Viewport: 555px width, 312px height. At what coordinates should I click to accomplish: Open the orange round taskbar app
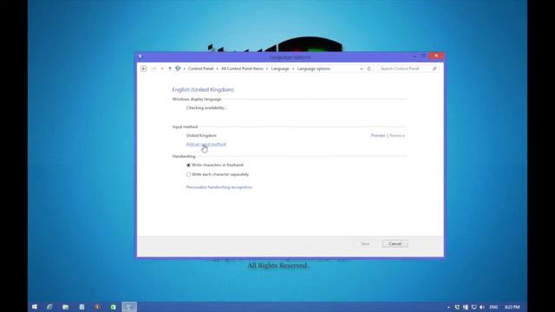pos(97,307)
